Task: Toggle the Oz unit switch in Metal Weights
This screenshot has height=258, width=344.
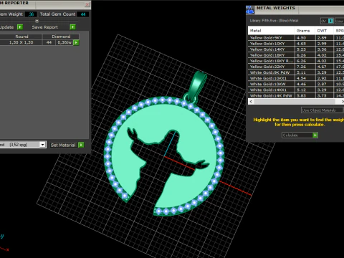Action: point(327,21)
